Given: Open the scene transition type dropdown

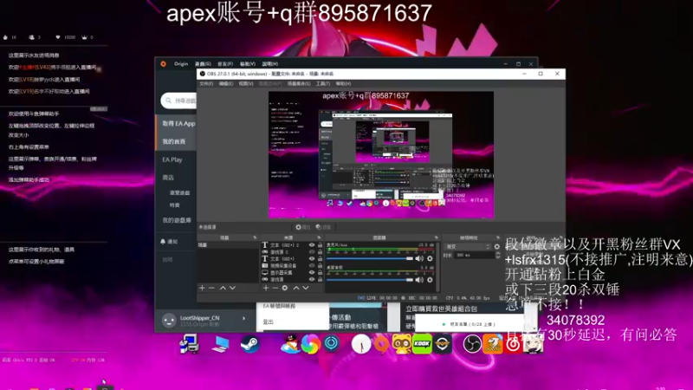Looking at the screenshot, I should [468, 247].
